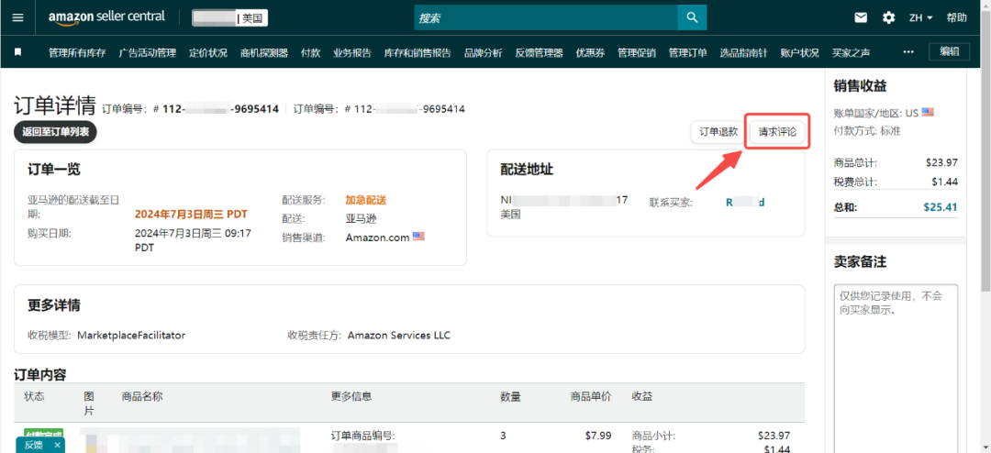Open settings gear icon

888,17
